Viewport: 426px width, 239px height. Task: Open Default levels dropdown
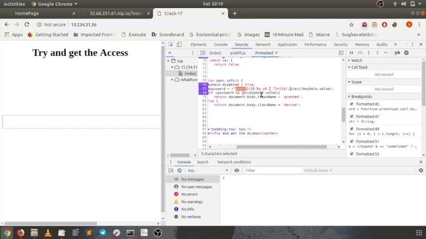click(x=318, y=171)
